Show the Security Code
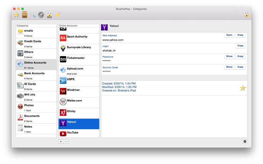This screenshot has height=164, width=263. pyautogui.click(x=229, y=67)
